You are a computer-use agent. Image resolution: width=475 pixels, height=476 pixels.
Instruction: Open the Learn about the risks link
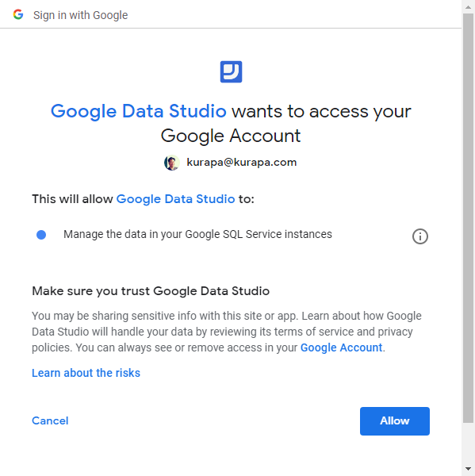[86, 373]
